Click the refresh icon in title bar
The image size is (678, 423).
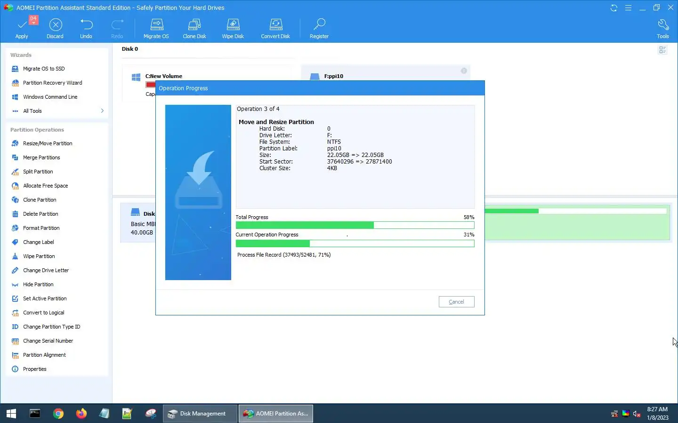pyautogui.click(x=613, y=8)
